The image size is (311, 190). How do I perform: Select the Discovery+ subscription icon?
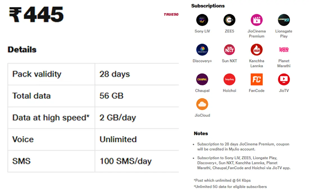coord(202,49)
